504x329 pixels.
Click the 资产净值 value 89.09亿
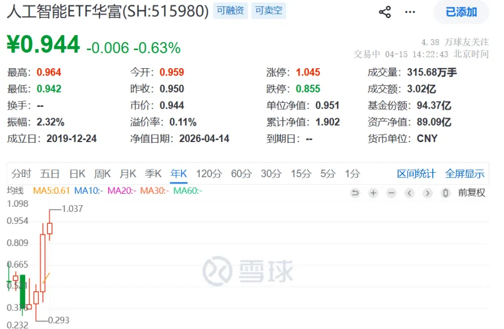[434, 122]
